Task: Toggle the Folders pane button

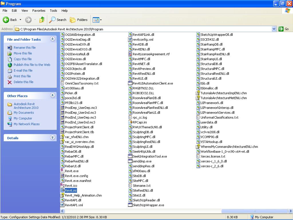Action: click(78, 20)
